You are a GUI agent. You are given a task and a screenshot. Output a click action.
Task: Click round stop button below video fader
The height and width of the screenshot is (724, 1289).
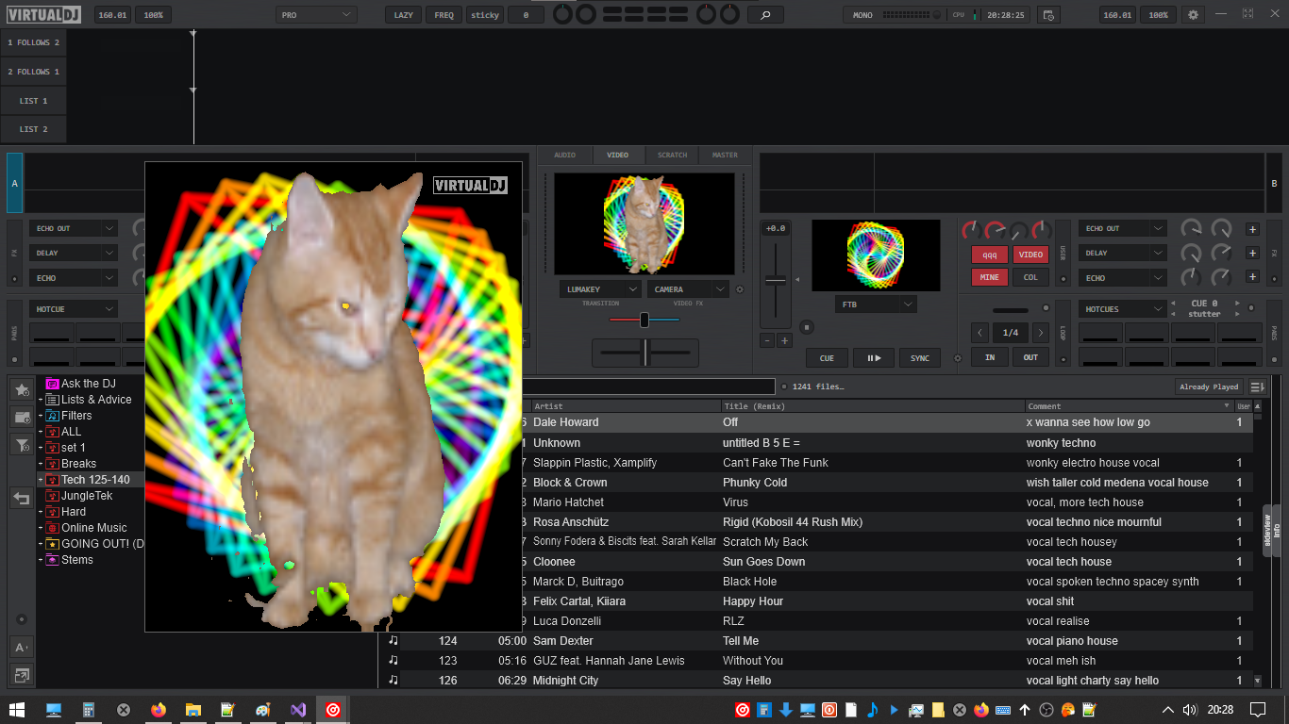tap(807, 327)
